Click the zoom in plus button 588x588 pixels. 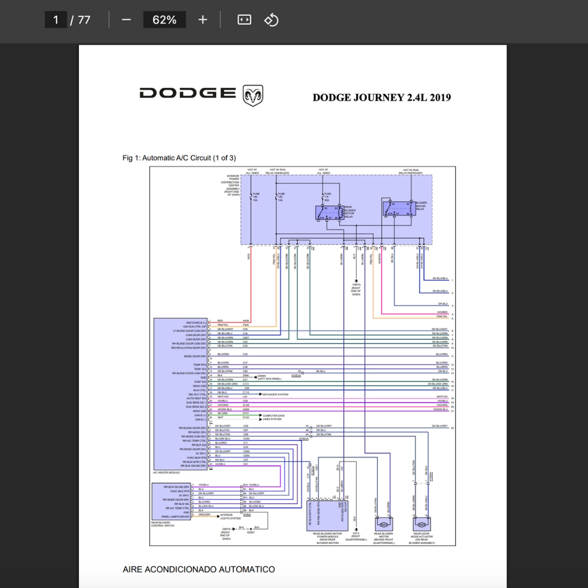click(x=203, y=20)
